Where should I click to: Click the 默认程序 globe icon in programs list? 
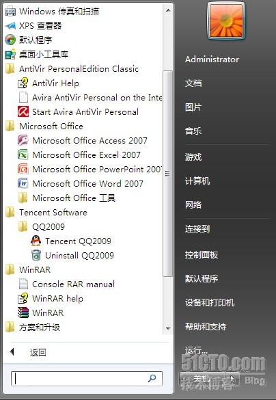pos(10,40)
